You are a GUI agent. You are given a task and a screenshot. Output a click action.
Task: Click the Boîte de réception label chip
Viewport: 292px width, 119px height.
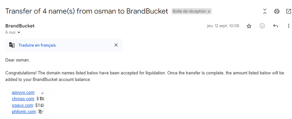(189, 11)
